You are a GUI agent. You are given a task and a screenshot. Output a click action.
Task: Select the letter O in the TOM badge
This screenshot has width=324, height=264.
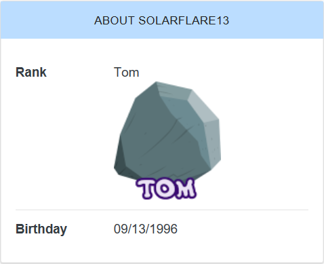pyautogui.click(x=165, y=189)
